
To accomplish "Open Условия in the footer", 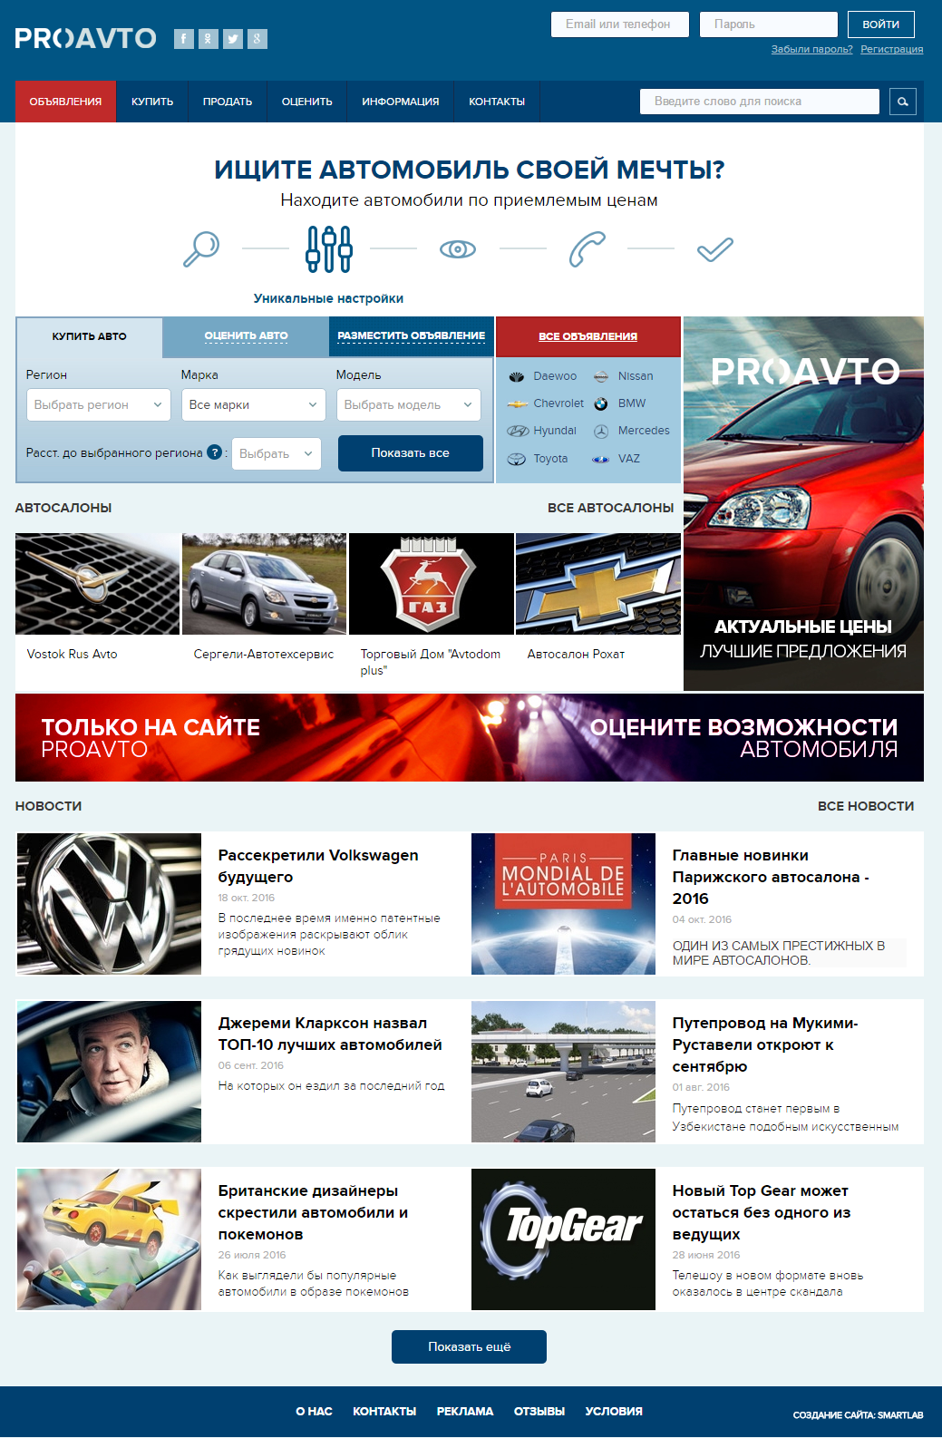I will [x=614, y=1412].
